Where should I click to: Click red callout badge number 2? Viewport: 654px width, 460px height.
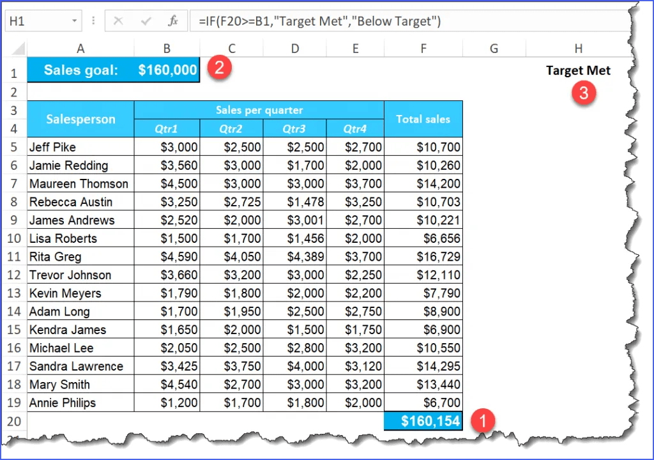click(x=219, y=67)
